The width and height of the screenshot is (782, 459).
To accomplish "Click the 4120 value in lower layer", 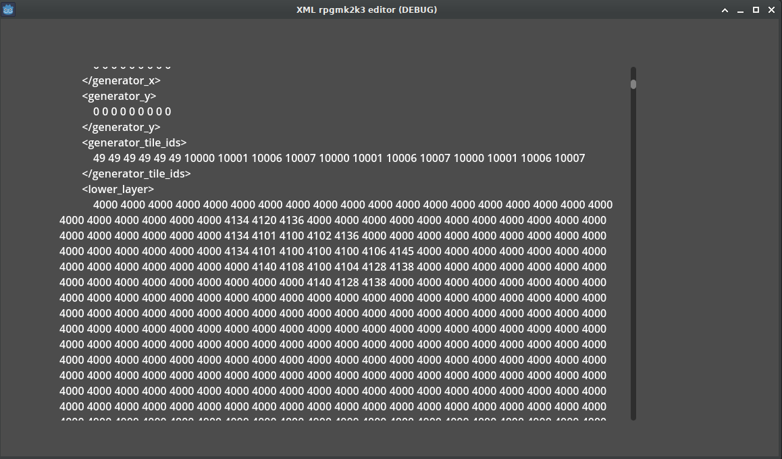I will pos(264,220).
